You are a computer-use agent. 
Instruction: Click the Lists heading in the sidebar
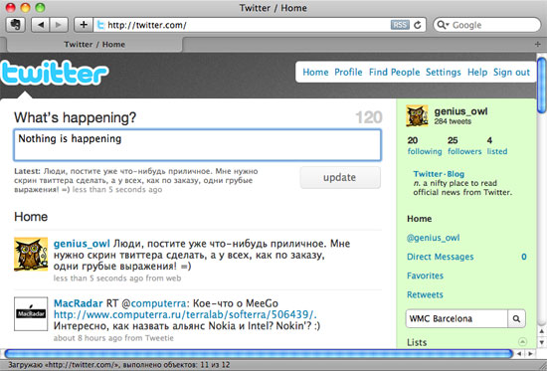pos(417,342)
